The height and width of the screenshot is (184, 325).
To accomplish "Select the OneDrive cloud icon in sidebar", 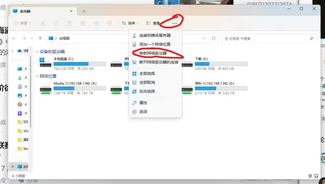I will (x=20, y=51).
